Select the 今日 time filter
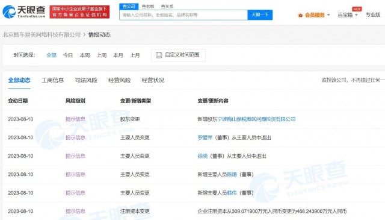Screen dimensions: 385x220 pos(68,55)
